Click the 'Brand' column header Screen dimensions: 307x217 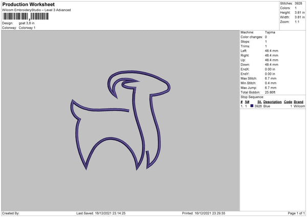pyautogui.click(x=299, y=102)
